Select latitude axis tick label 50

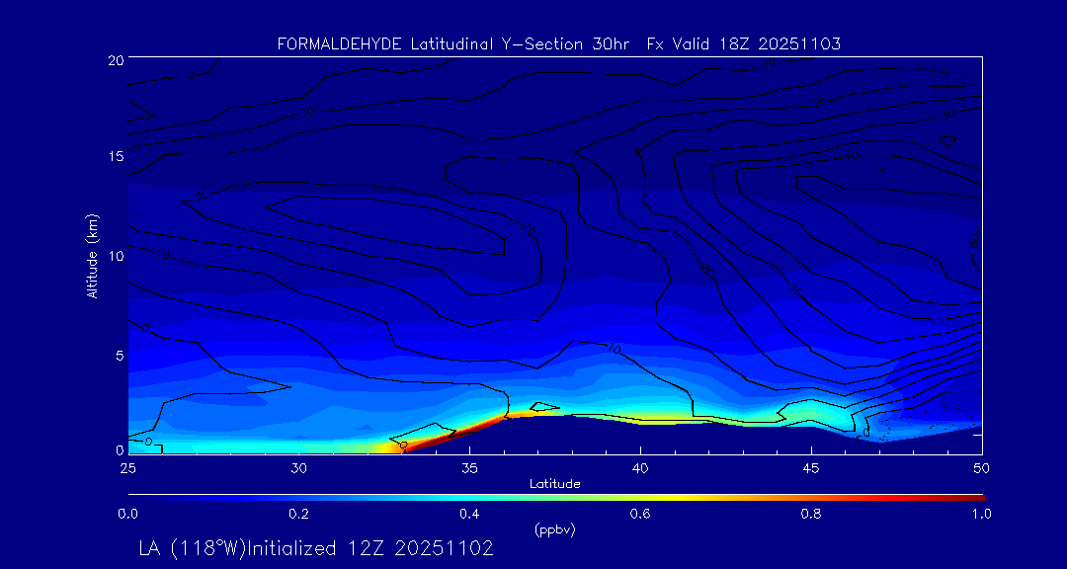click(981, 468)
